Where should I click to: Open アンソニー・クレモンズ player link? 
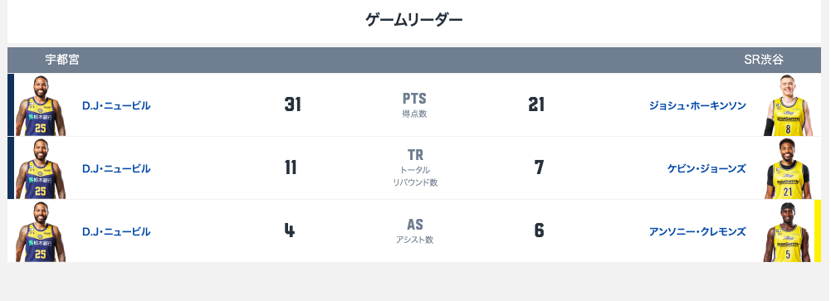point(697,231)
